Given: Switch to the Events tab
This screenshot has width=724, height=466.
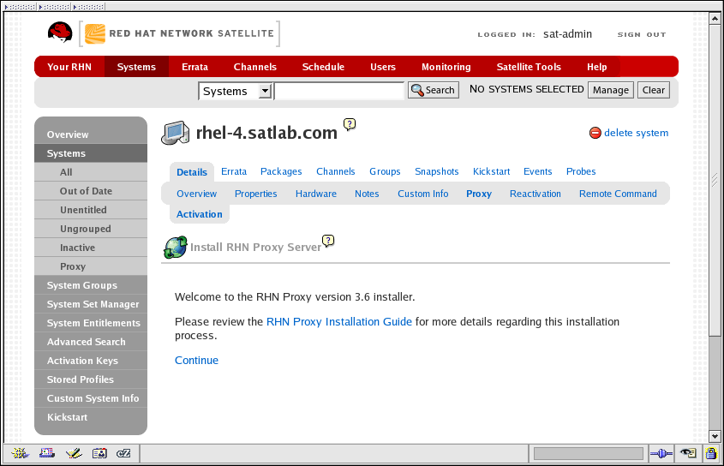Looking at the screenshot, I should coord(537,172).
